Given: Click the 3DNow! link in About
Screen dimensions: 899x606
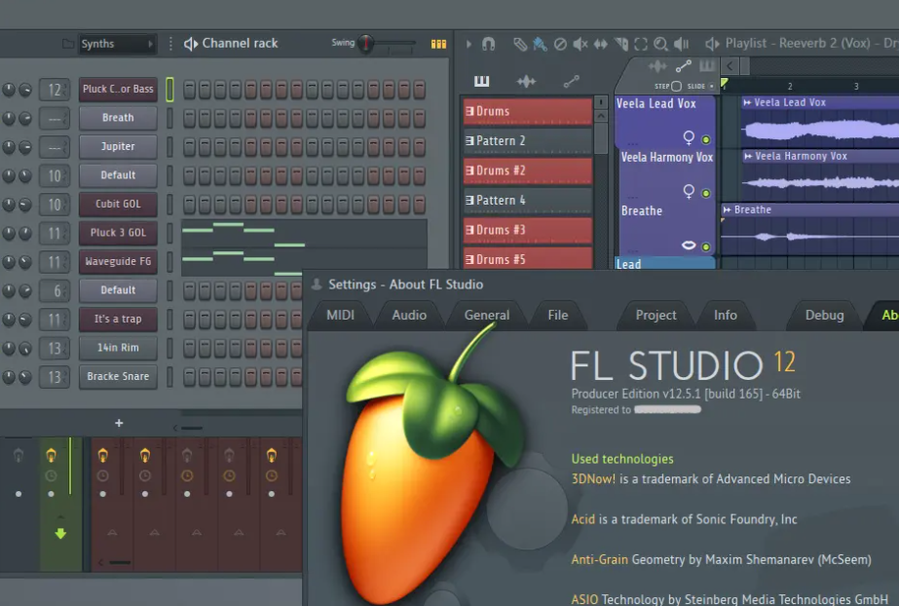Looking at the screenshot, I should [593, 478].
